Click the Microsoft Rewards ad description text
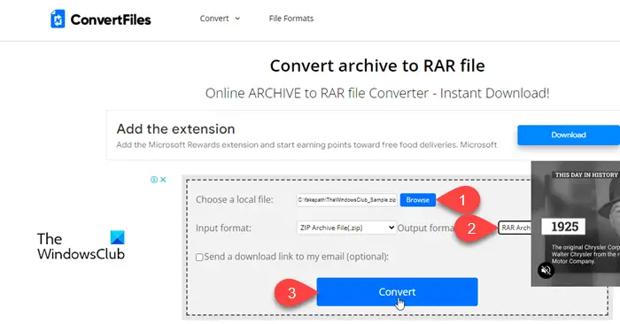620x324 pixels. (x=306, y=145)
